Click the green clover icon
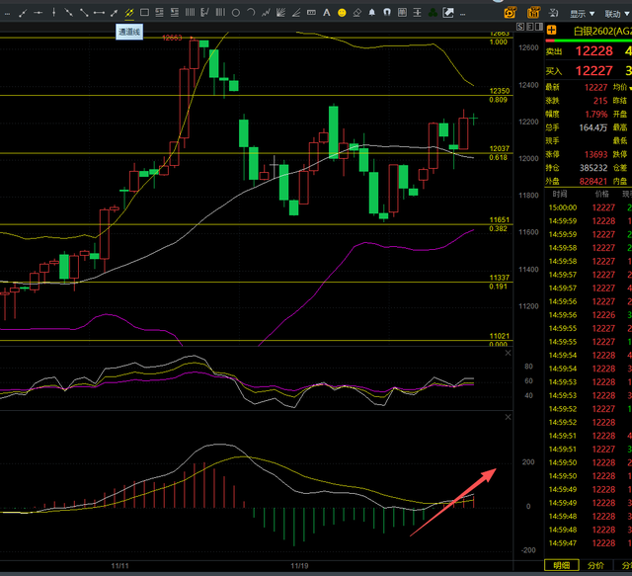 click(x=433, y=13)
